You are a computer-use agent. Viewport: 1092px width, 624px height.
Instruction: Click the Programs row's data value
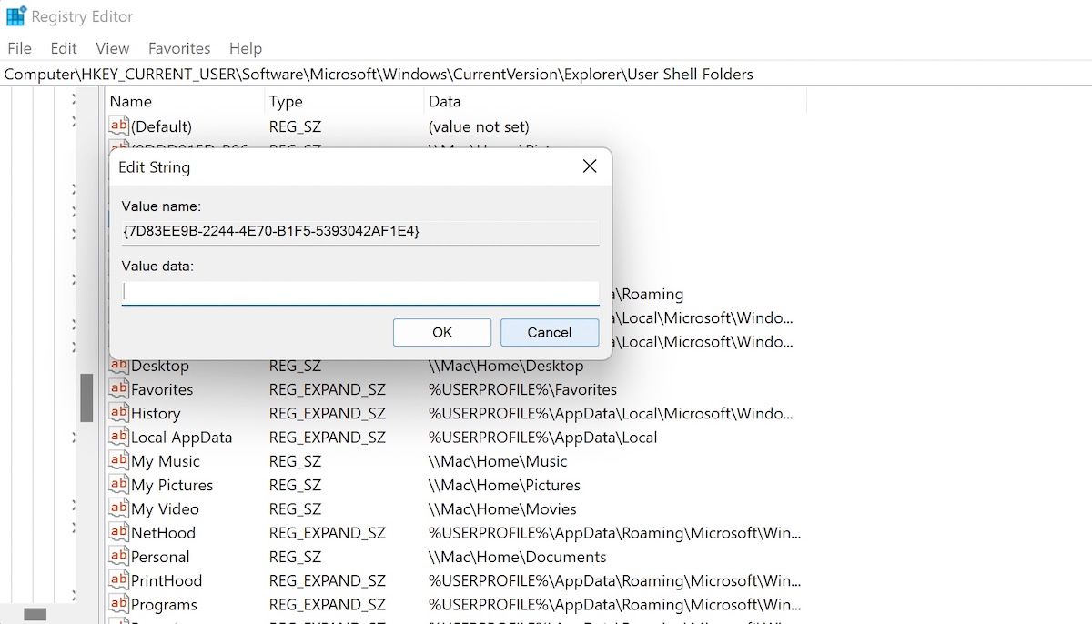[614, 604]
